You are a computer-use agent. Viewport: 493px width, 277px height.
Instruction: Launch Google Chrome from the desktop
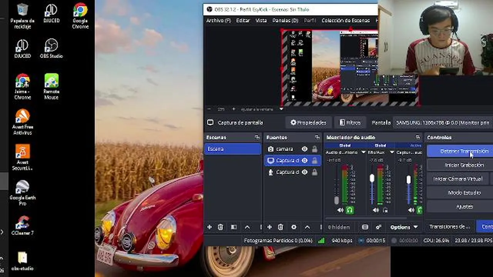tap(80, 17)
